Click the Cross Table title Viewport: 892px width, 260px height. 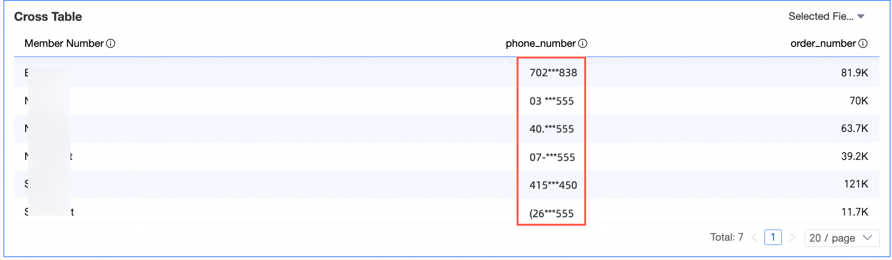[48, 17]
